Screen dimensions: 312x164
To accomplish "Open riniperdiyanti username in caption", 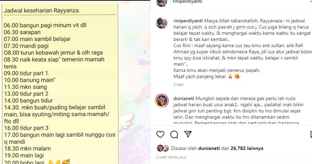I will (188, 21).
